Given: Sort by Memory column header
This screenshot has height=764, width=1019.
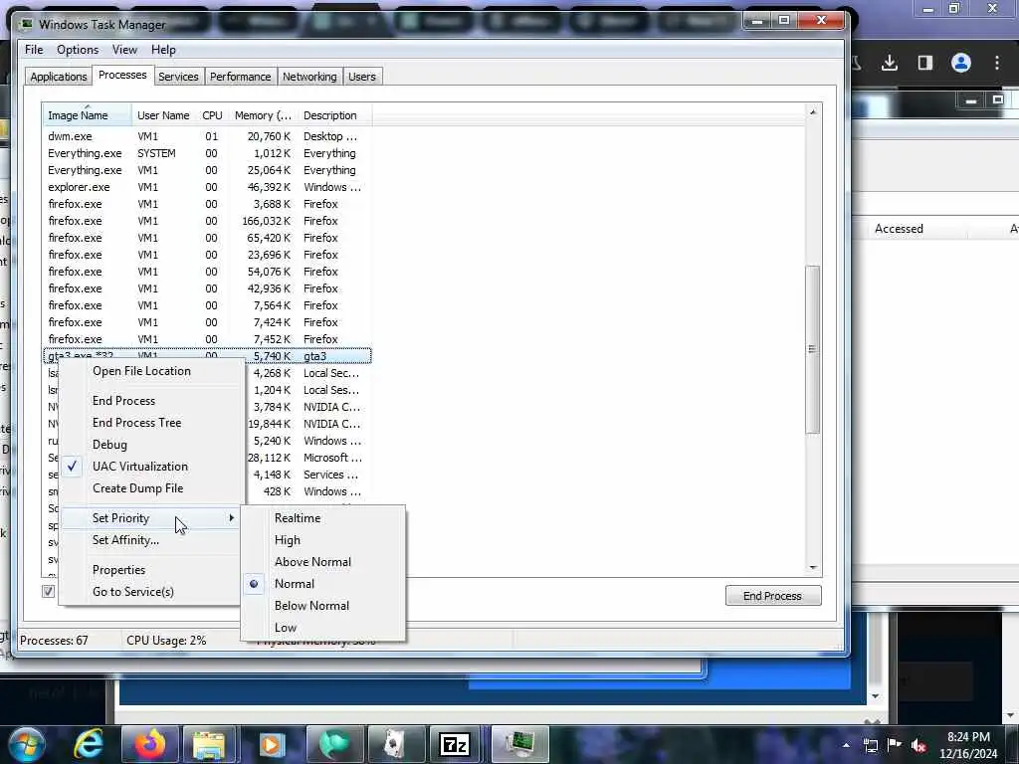Looking at the screenshot, I should [x=263, y=115].
